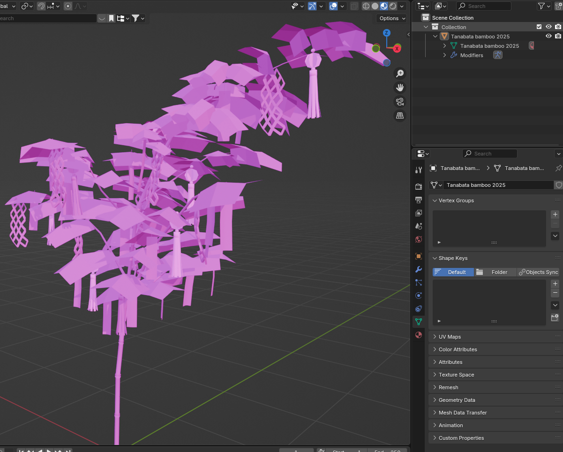Select the Folder shape keys tab

click(x=495, y=272)
